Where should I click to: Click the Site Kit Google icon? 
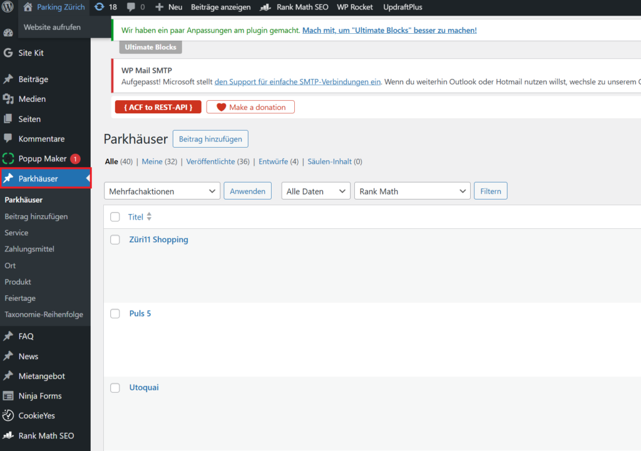coord(8,53)
